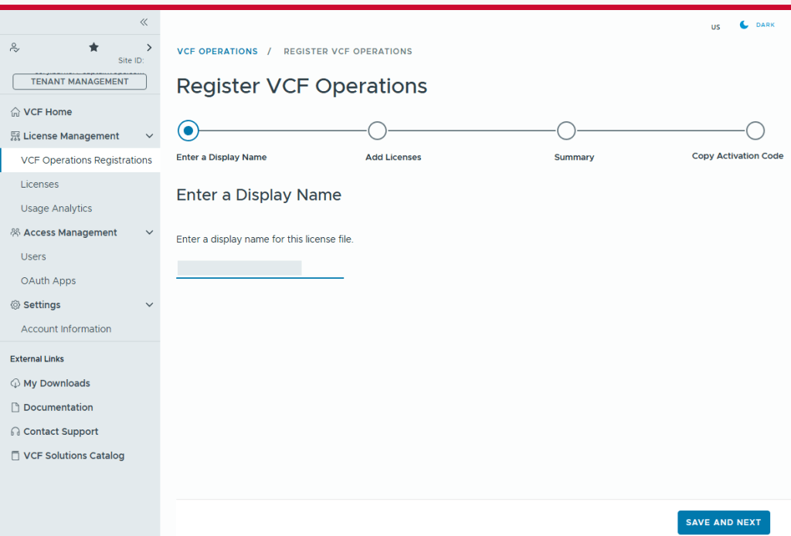791x536 pixels.
Task: Click the Contact Support headset icon
Action: (15, 432)
